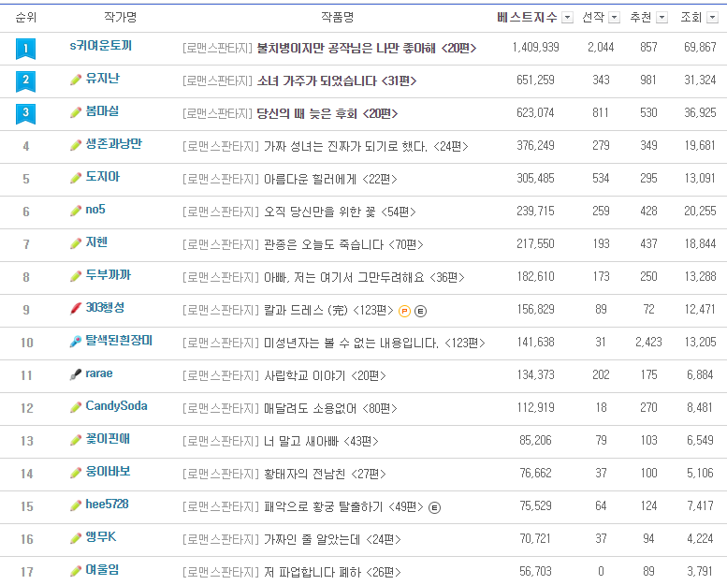Click pencil icon beside author 여울임
The width and height of the screenshot is (727, 585).
[76, 571]
